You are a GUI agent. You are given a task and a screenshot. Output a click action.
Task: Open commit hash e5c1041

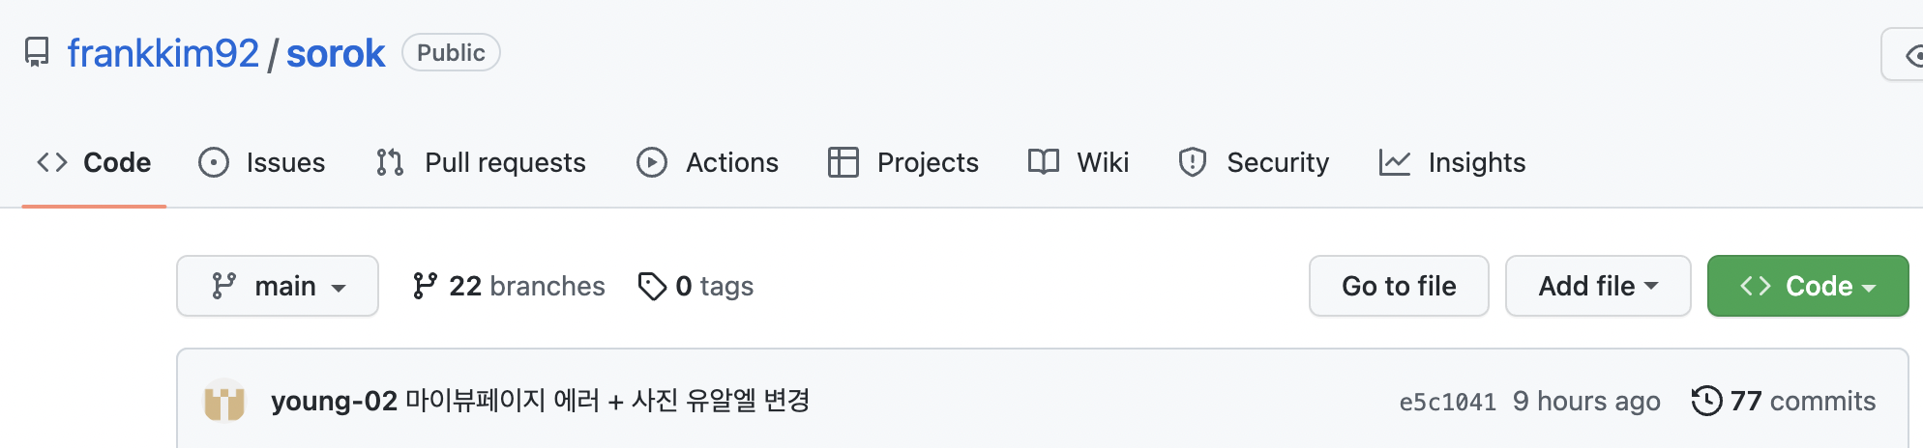click(x=1447, y=402)
